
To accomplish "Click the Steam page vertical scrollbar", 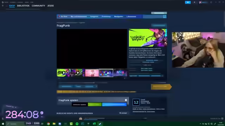I will point(224,19).
